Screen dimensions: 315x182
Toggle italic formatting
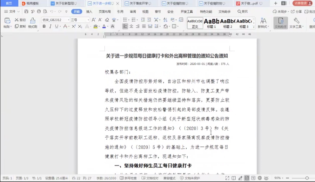coord(50,26)
